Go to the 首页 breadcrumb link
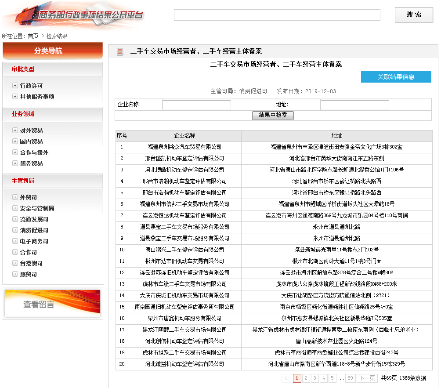Viewport: 441px width, 388px height. (x=33, y=36)
